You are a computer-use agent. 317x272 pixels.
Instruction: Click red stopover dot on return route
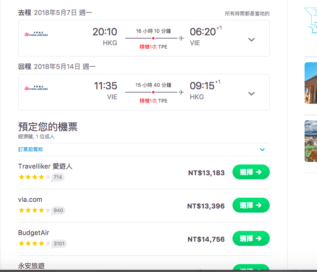tap(153, 92)
